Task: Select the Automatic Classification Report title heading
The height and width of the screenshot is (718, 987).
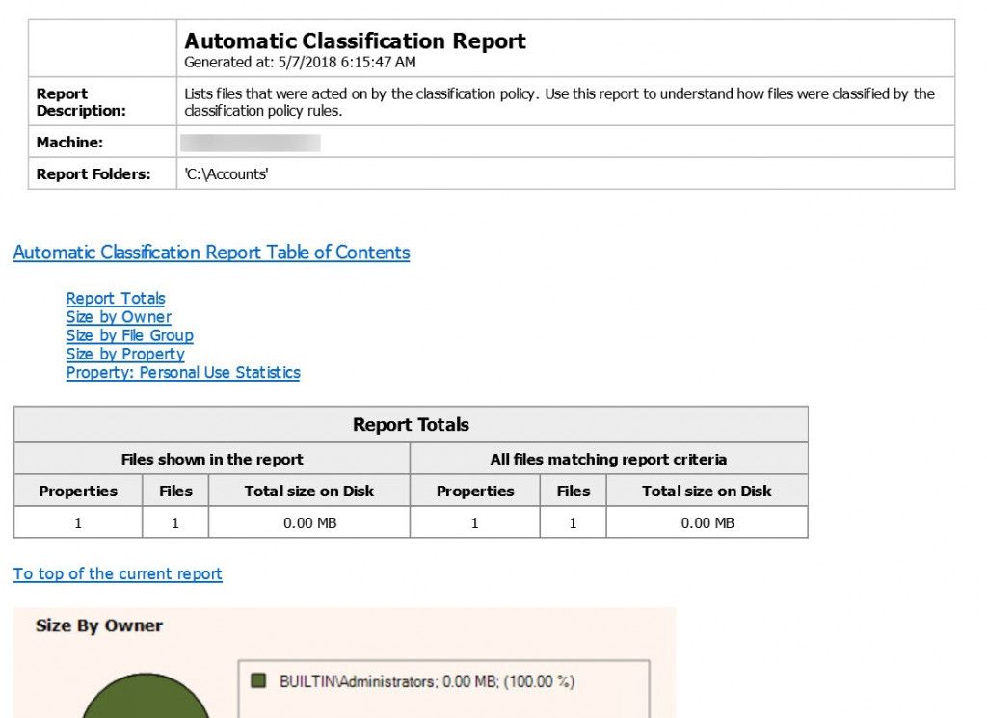Action: pyautogui.click(x=355, y=40)
